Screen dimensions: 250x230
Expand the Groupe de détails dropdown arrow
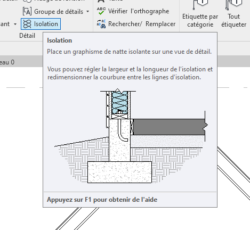click(88, 12)
